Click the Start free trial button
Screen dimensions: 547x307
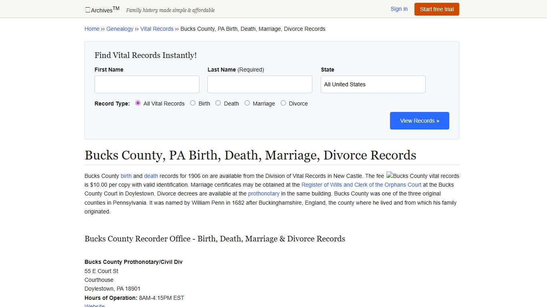[436, 9]
